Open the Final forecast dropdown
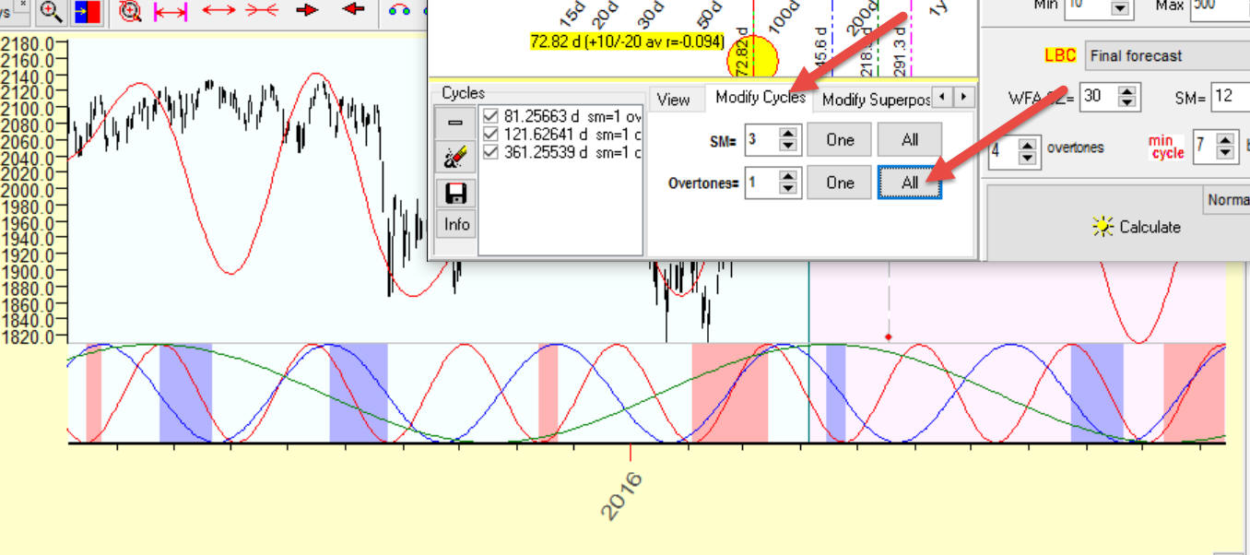 (1165, 55)
